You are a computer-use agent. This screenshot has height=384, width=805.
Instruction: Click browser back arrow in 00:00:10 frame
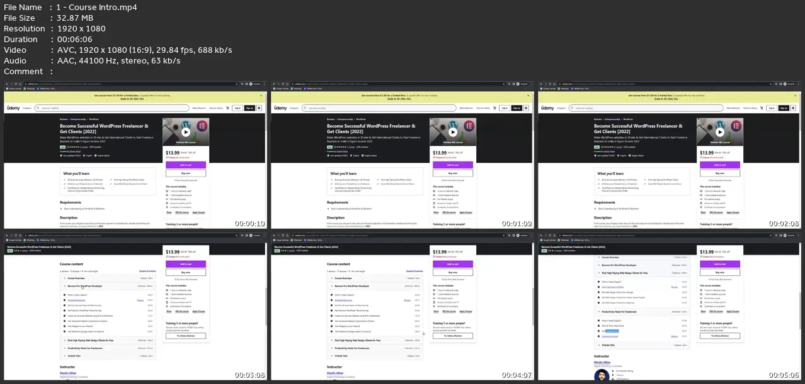[x=8, y=84]
